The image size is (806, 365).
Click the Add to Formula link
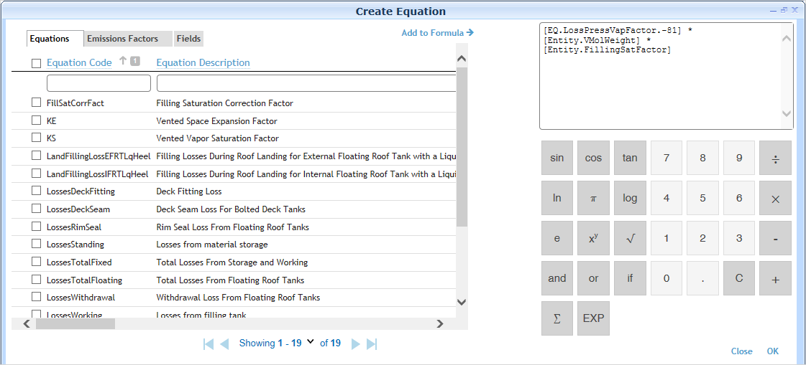[x=437, y=33]
